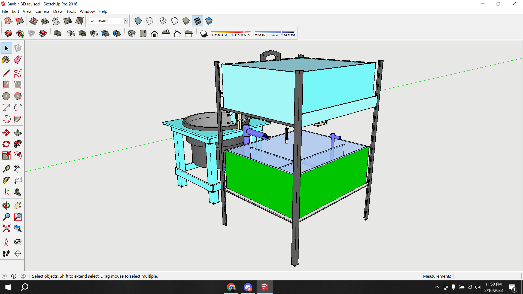Screen dimensions: 523x294
Task: Choose the Tape Measure tool
Action: click(x=6, y=169)
